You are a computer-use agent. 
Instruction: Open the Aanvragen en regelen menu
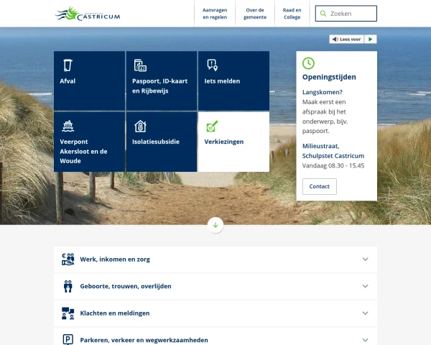(215, 14)
